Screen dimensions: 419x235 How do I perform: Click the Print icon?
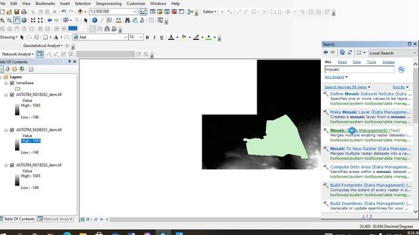(24, 12)
